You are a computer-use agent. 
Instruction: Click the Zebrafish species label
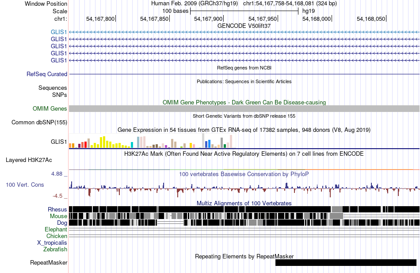point(55,250)
